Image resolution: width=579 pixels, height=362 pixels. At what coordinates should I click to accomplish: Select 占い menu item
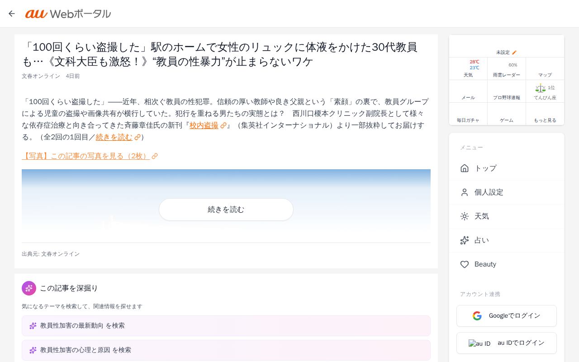tap(507, 240)
